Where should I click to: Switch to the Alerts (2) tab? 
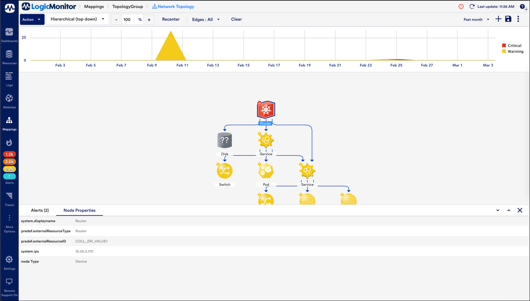40,210
